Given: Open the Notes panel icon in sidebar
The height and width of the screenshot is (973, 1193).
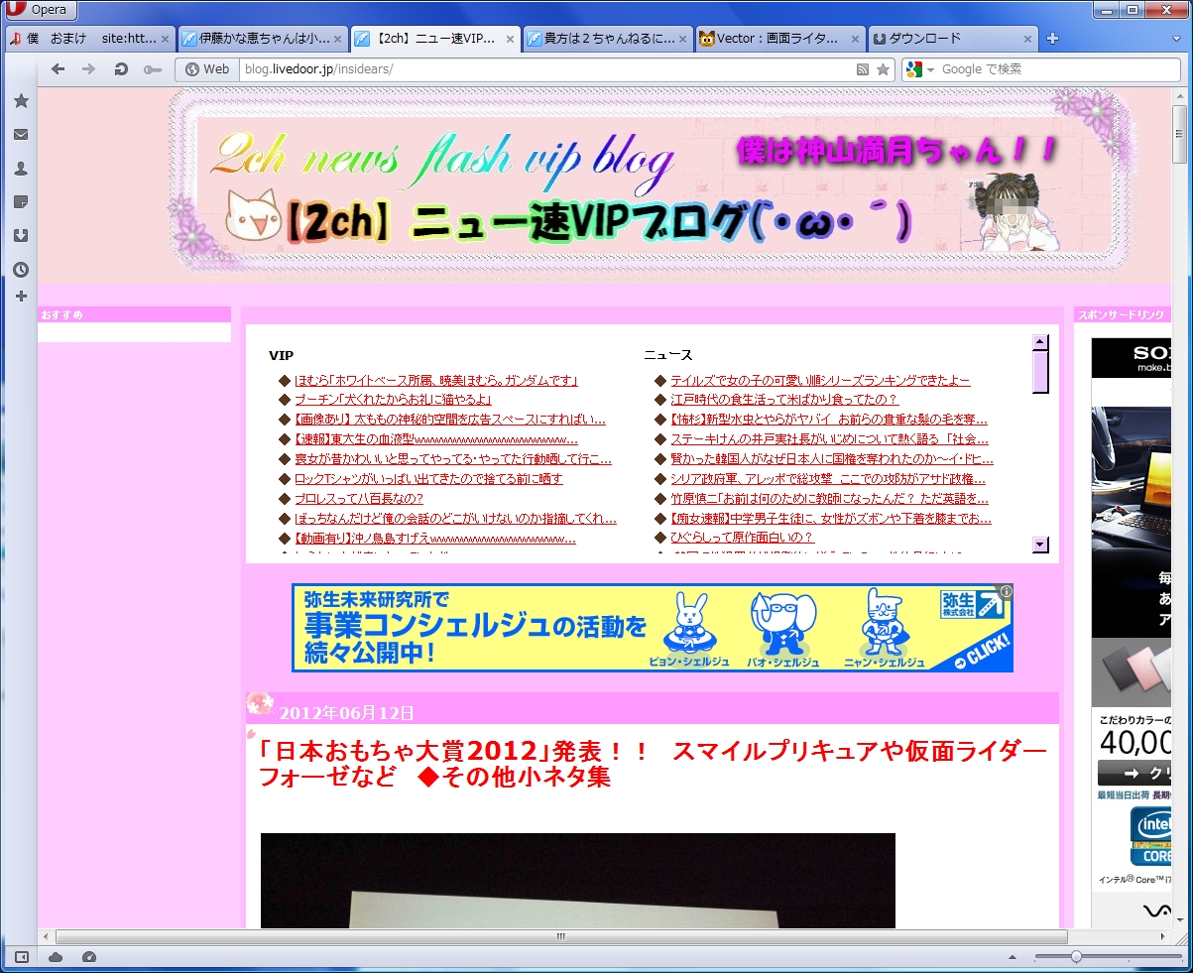Looking at the screenshot, I should click(x=21, y=202).
